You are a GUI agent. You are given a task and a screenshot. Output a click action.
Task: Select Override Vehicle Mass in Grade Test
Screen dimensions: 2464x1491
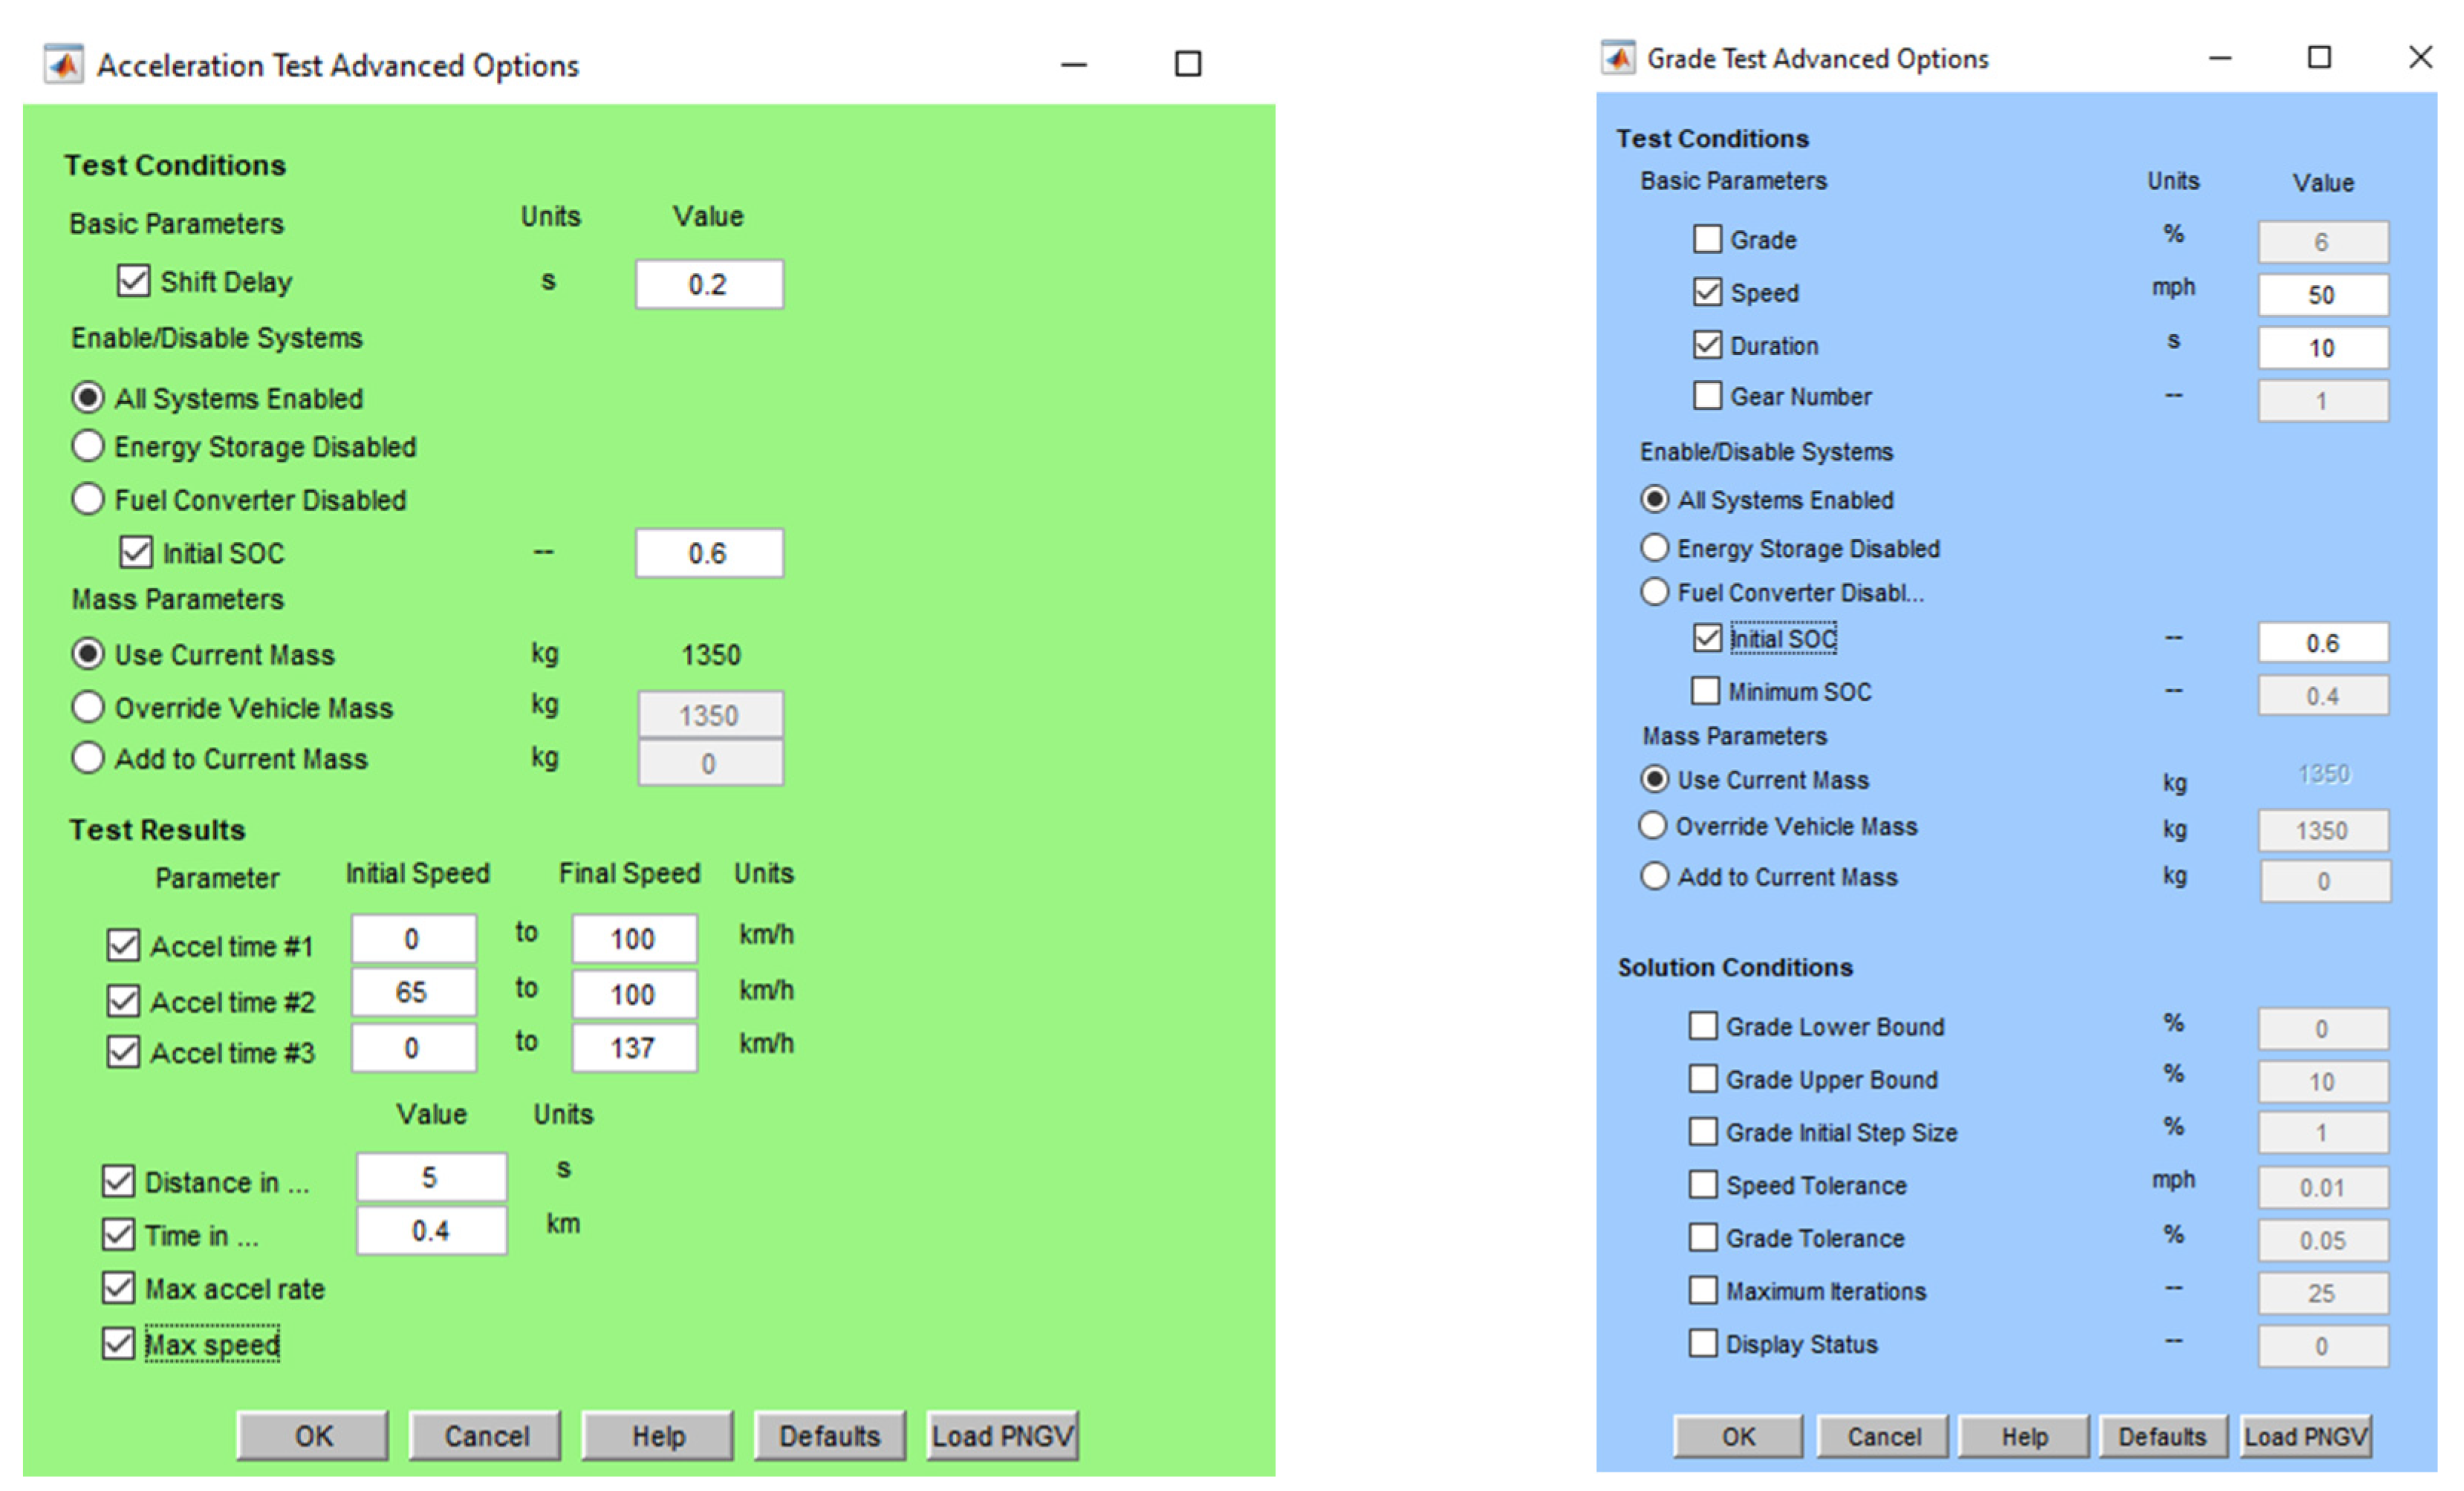tap(1653, 826)
